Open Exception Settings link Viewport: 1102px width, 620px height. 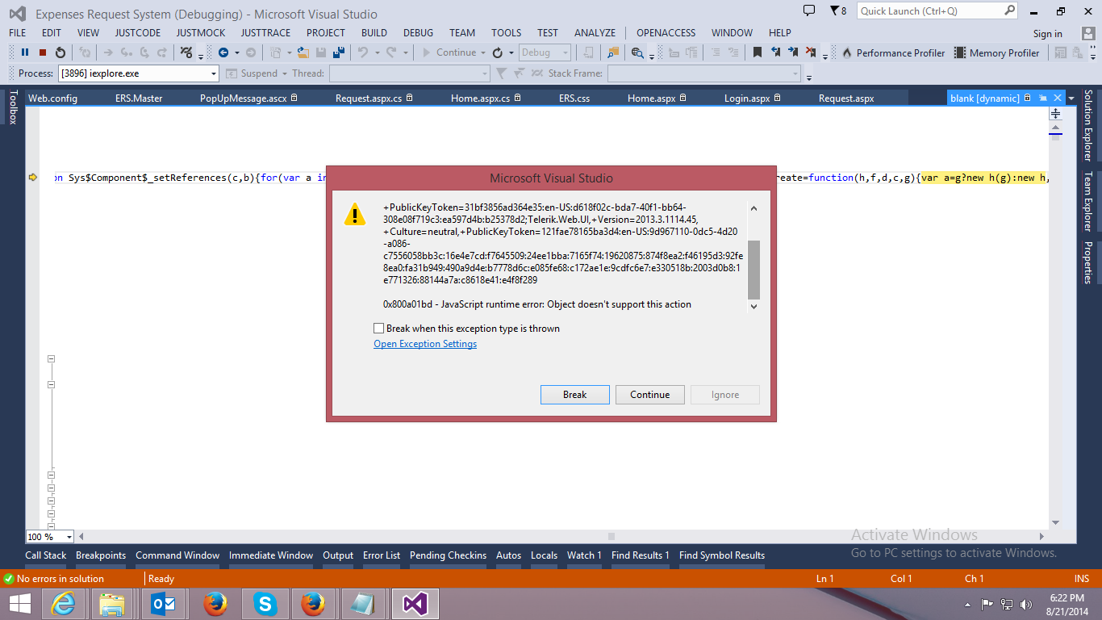pos(425,344)
